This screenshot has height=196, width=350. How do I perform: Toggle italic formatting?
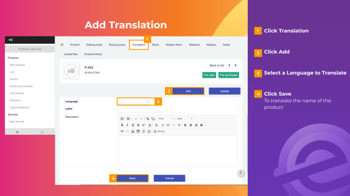[127, 125]
